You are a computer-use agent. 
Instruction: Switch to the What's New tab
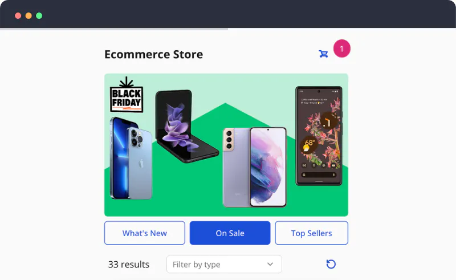click(145, 233)
